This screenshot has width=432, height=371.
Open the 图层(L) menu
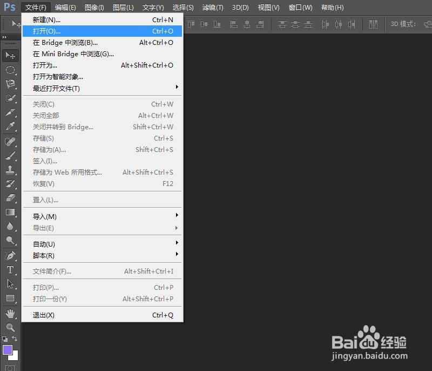pos(123,8)
